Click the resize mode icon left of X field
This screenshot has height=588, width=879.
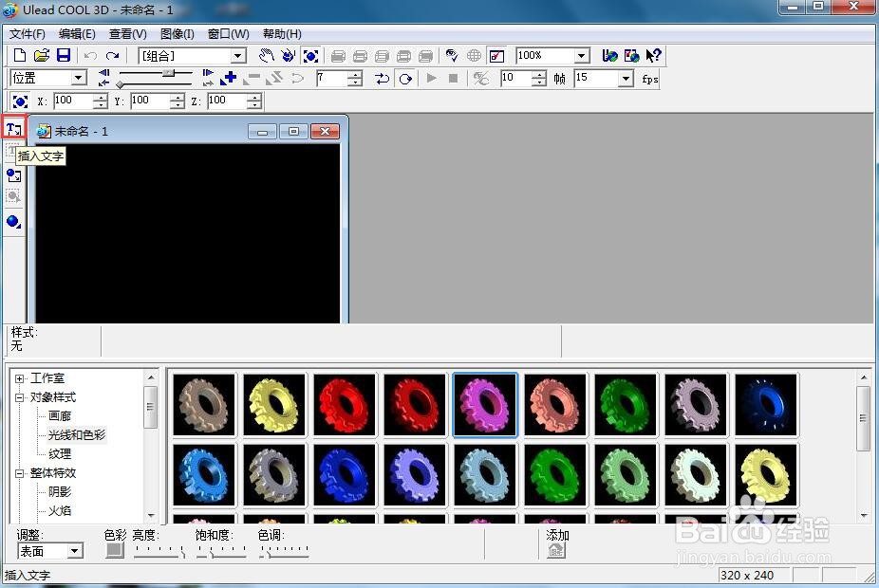pos(20,101)
